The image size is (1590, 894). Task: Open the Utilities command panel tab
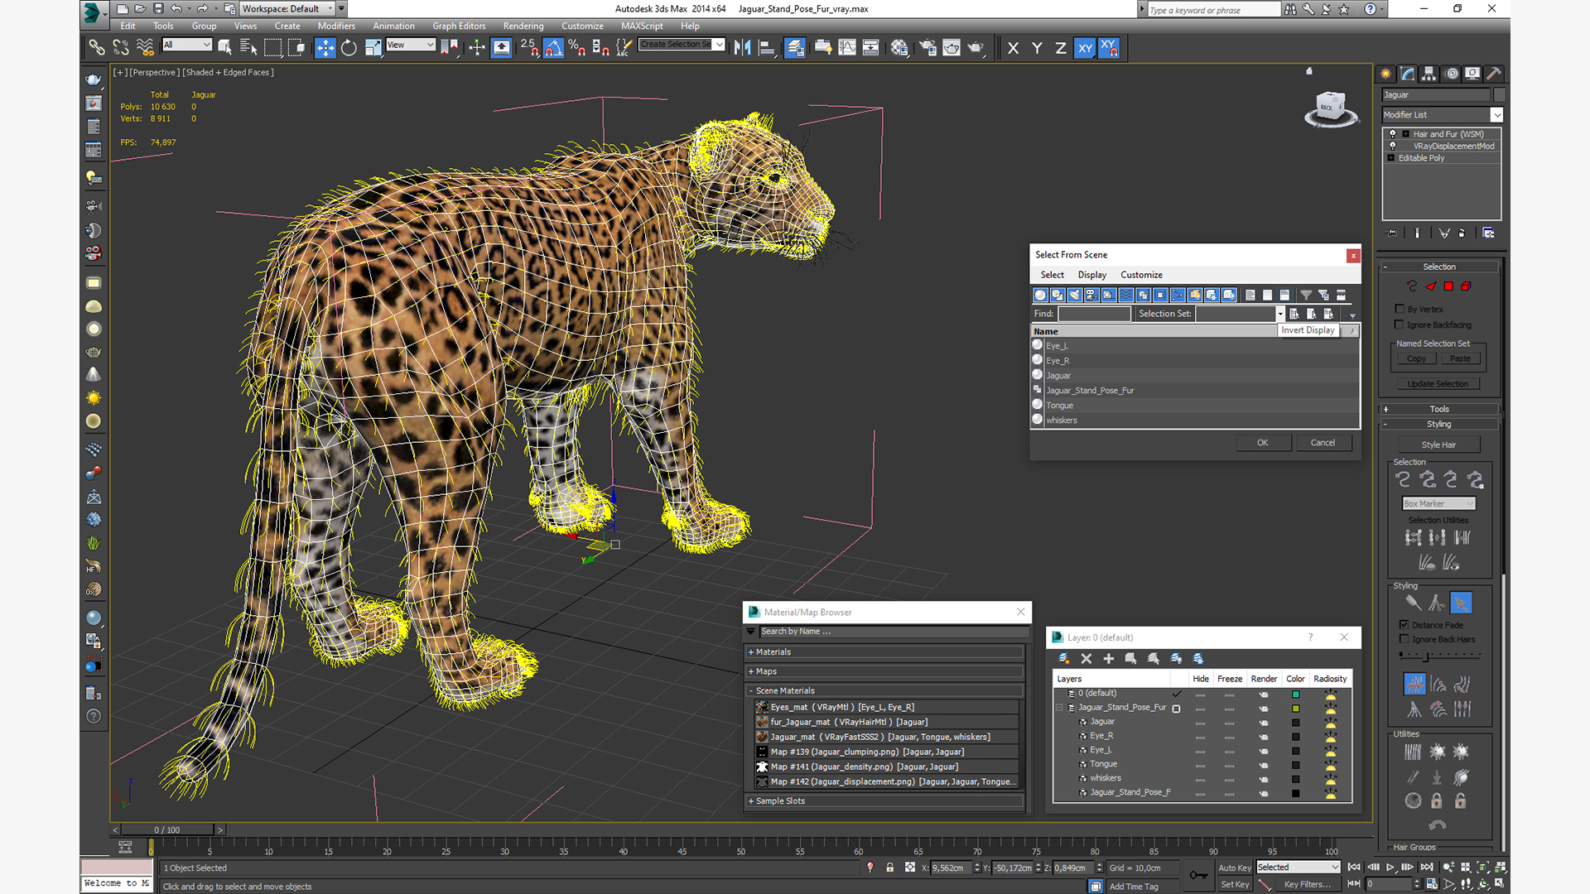pos(1494,74)
